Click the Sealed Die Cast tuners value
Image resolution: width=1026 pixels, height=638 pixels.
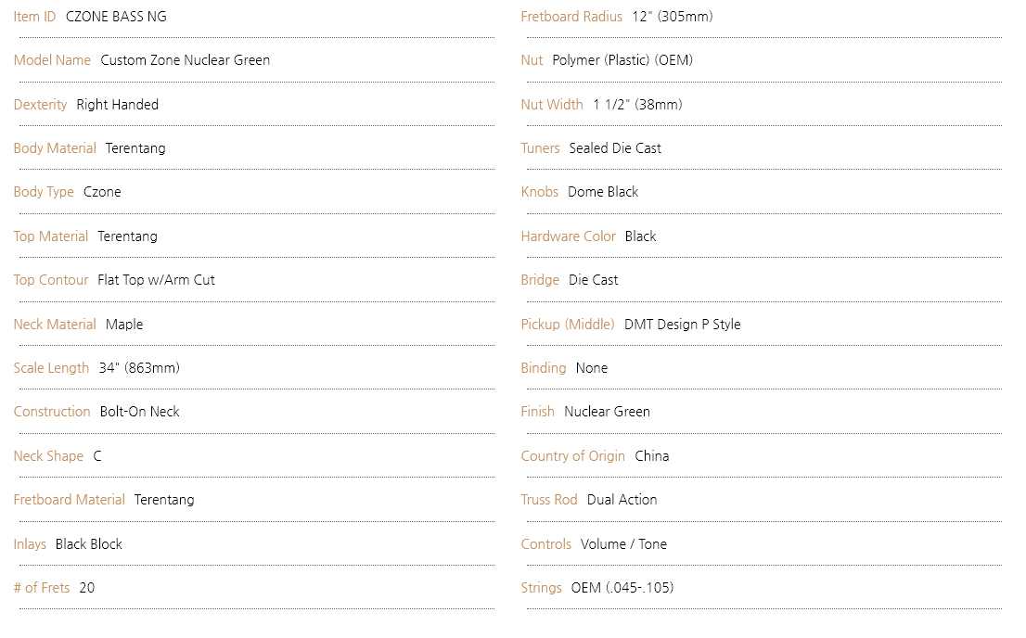click(615, 148)
